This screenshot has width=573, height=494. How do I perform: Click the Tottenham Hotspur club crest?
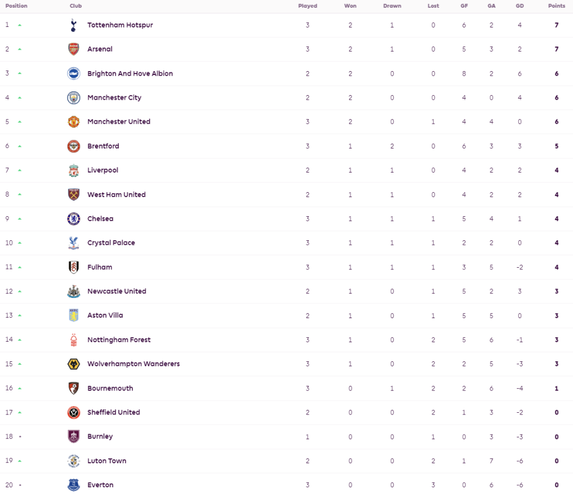click(73, 25)
